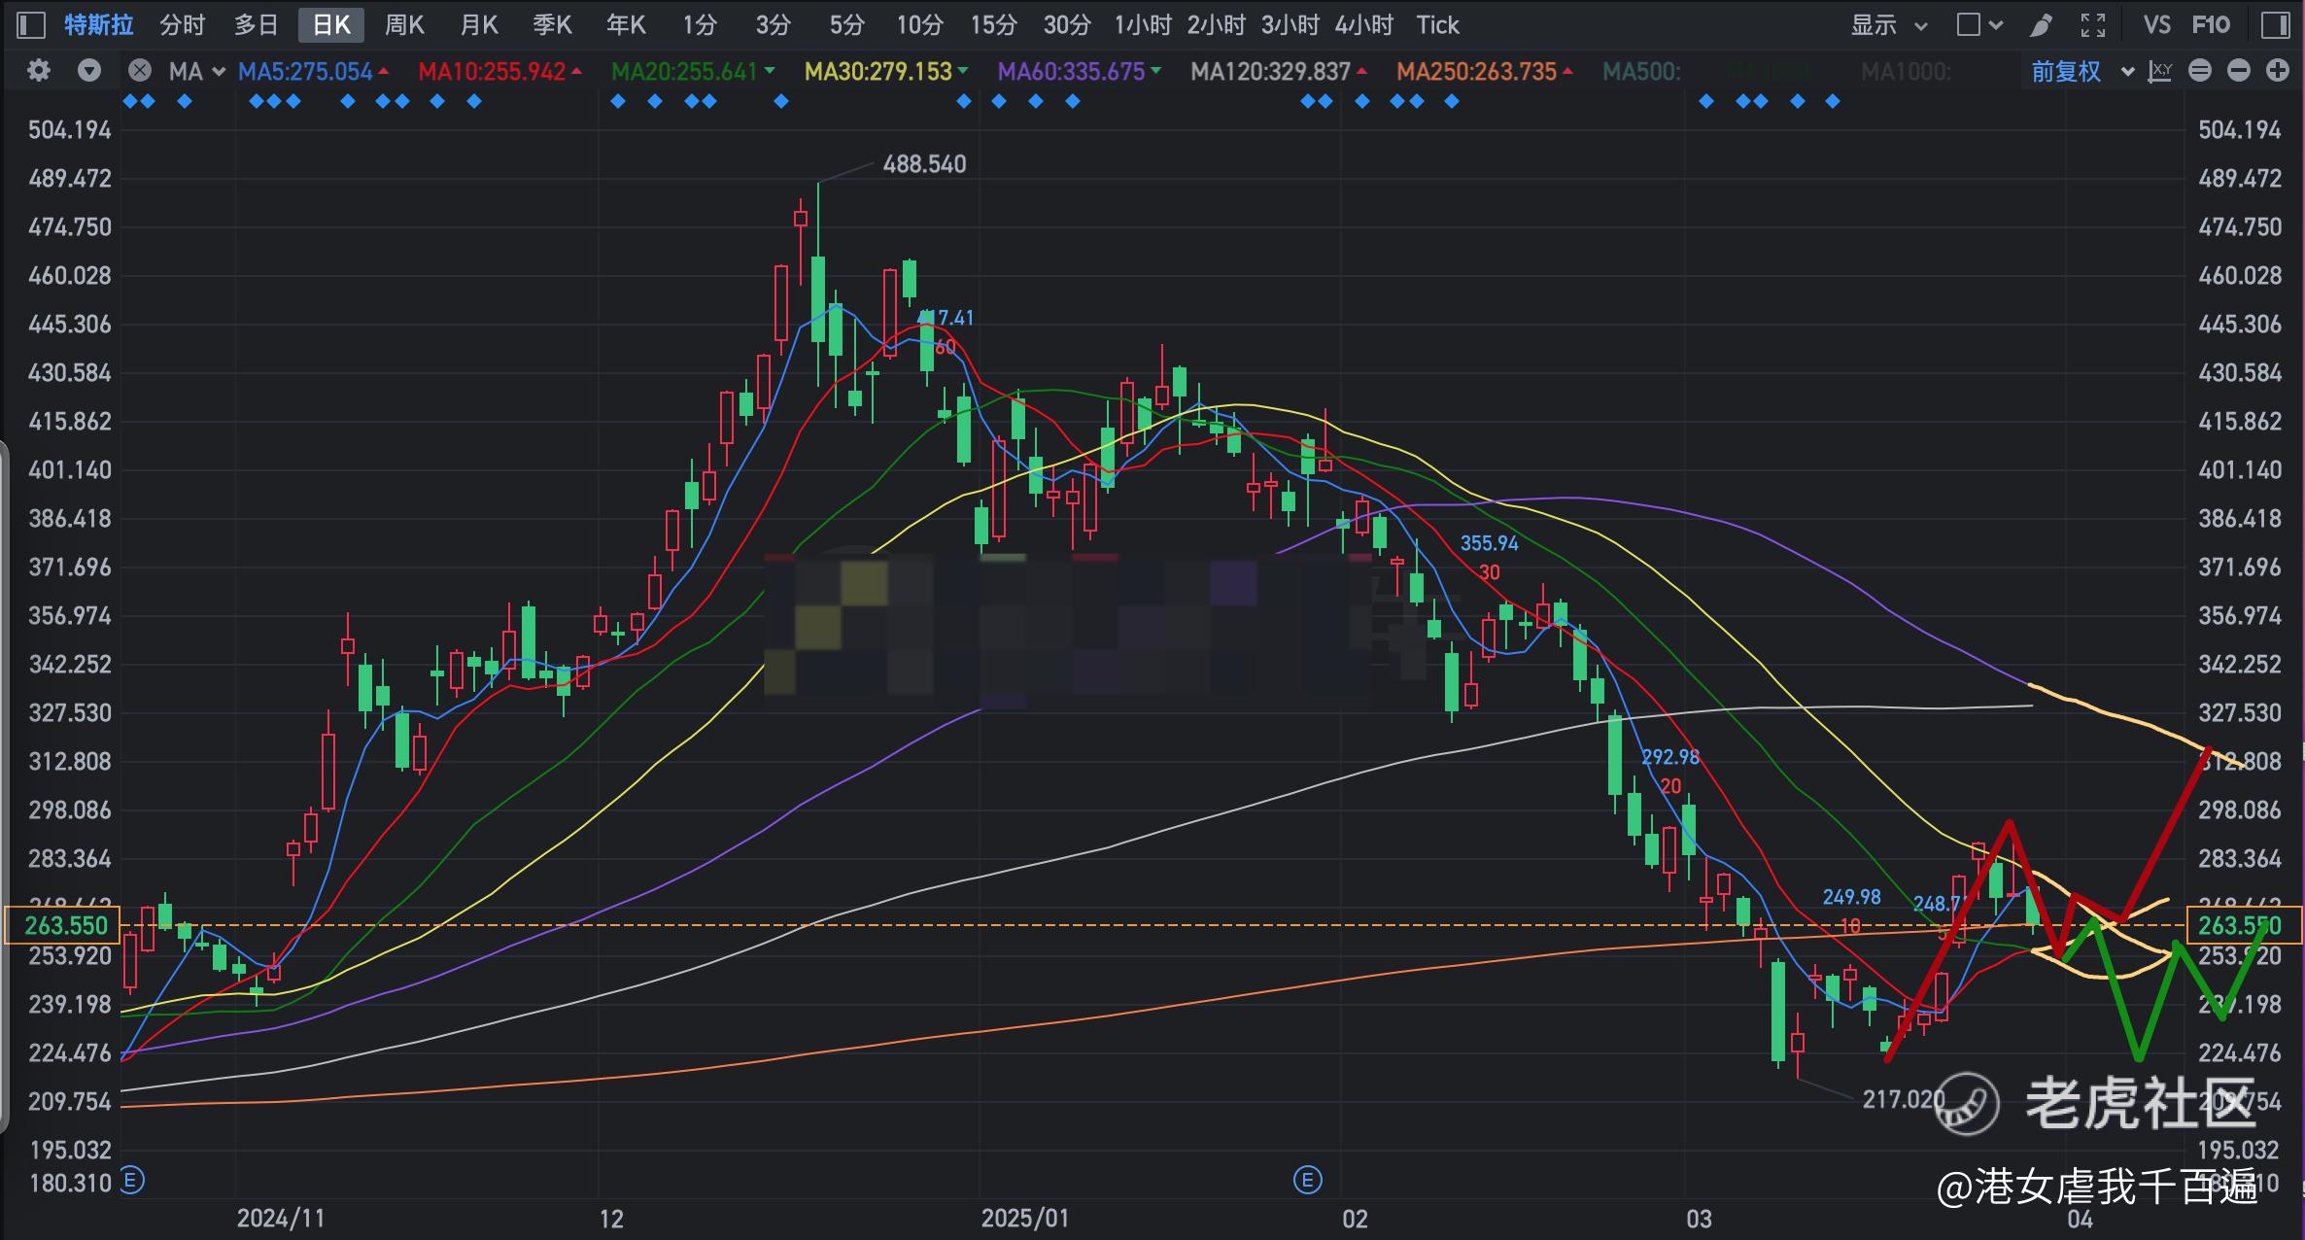Open indicator settings gear icon
The image size is (2305, 1240).
pos(39,71)
